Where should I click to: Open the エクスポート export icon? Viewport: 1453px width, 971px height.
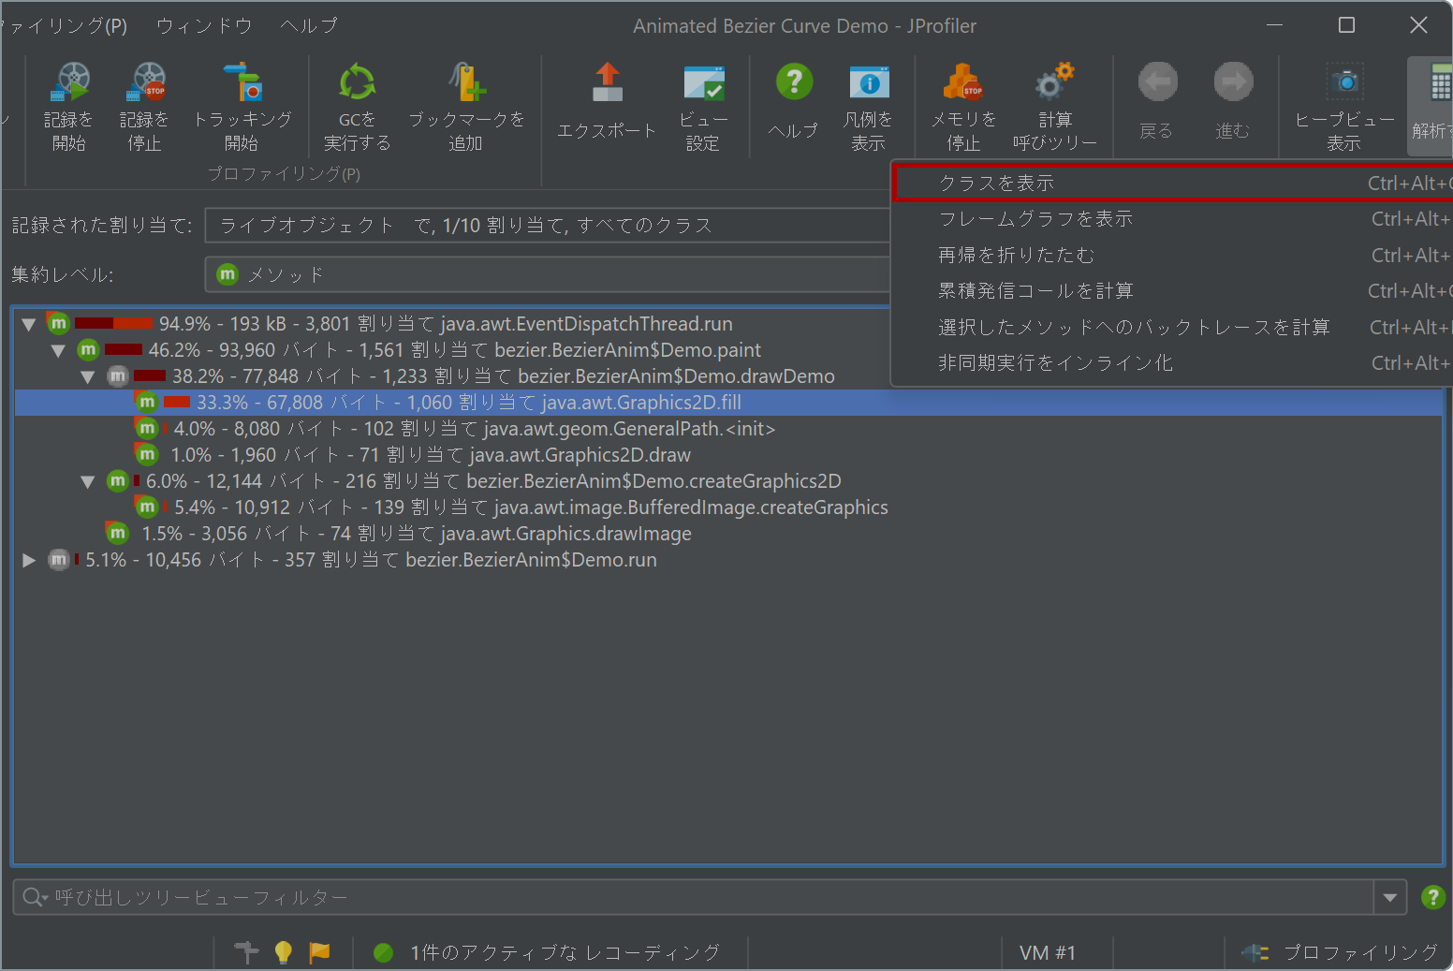coord(607,101)
